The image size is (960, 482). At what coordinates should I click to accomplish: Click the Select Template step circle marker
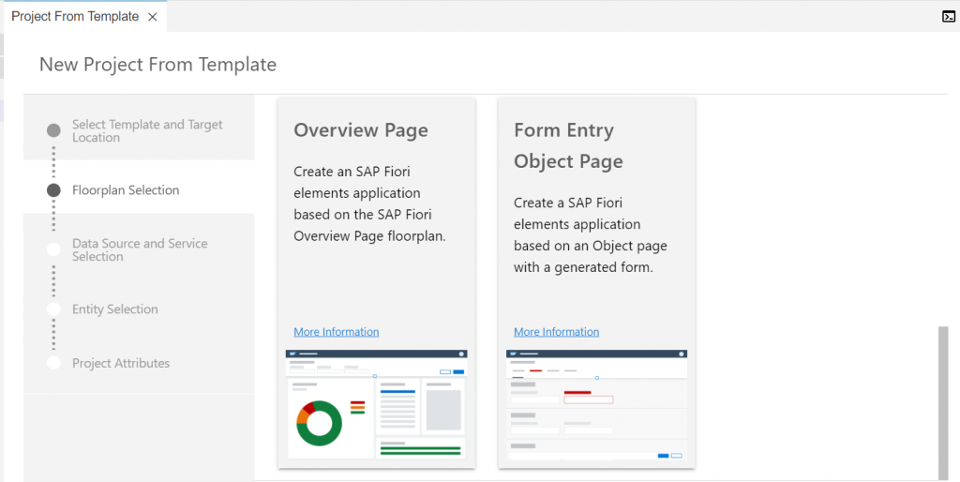[x=53, y=130]
